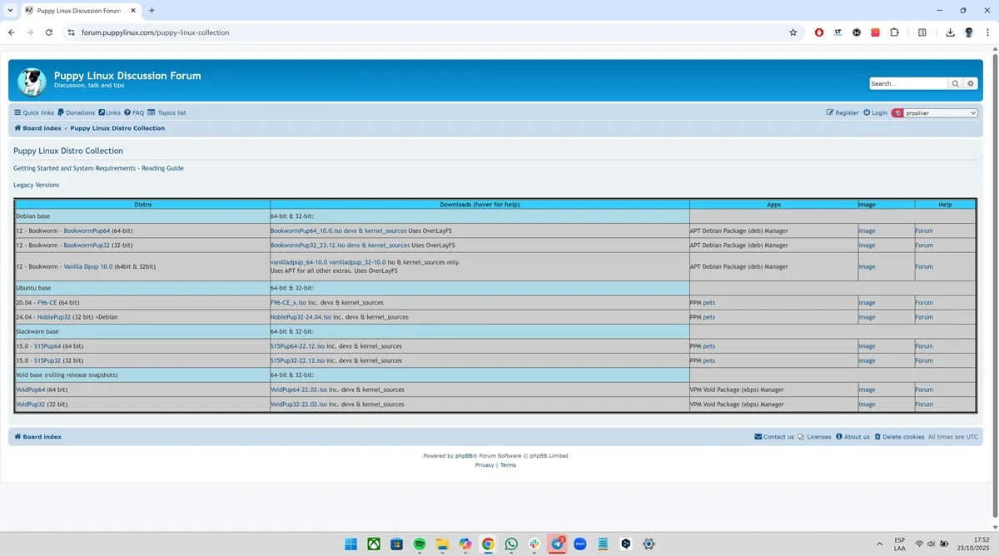
Task: Open the Chrome extensions puzzle icon
Action: pyautogui.click(x=894, y=32)
